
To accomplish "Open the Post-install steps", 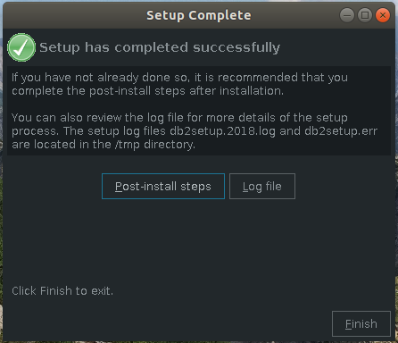I will (x=163, y=187).
